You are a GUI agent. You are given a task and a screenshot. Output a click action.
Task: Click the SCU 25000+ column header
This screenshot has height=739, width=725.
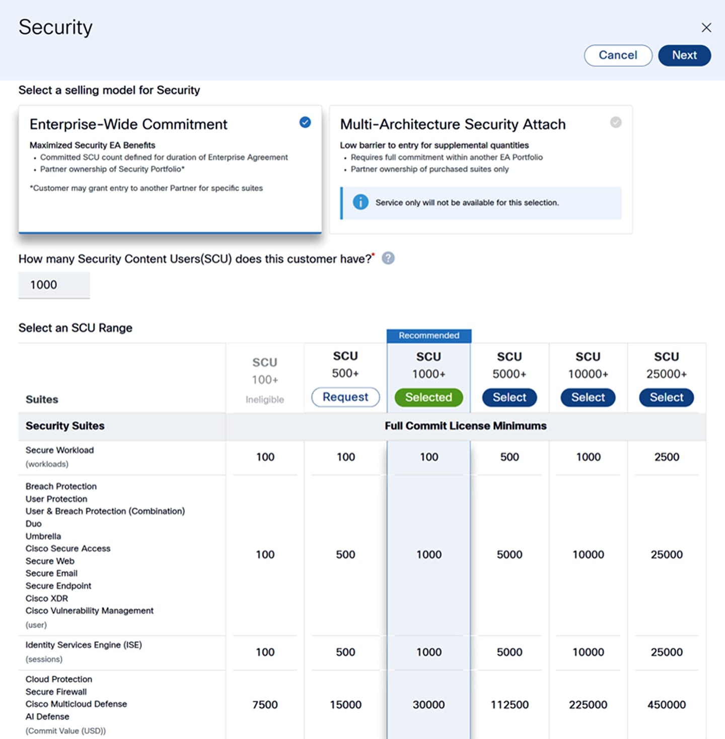tap(667, 365)
